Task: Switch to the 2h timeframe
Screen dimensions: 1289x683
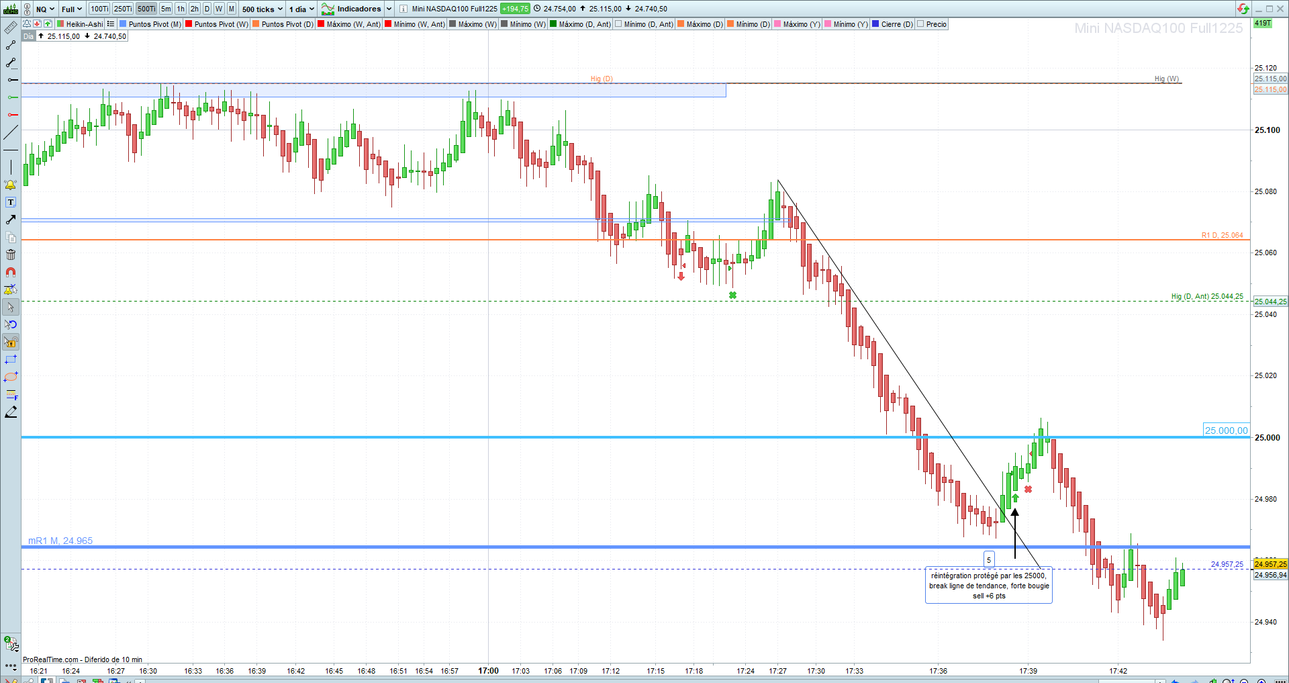Action: [x=194, y=9]
